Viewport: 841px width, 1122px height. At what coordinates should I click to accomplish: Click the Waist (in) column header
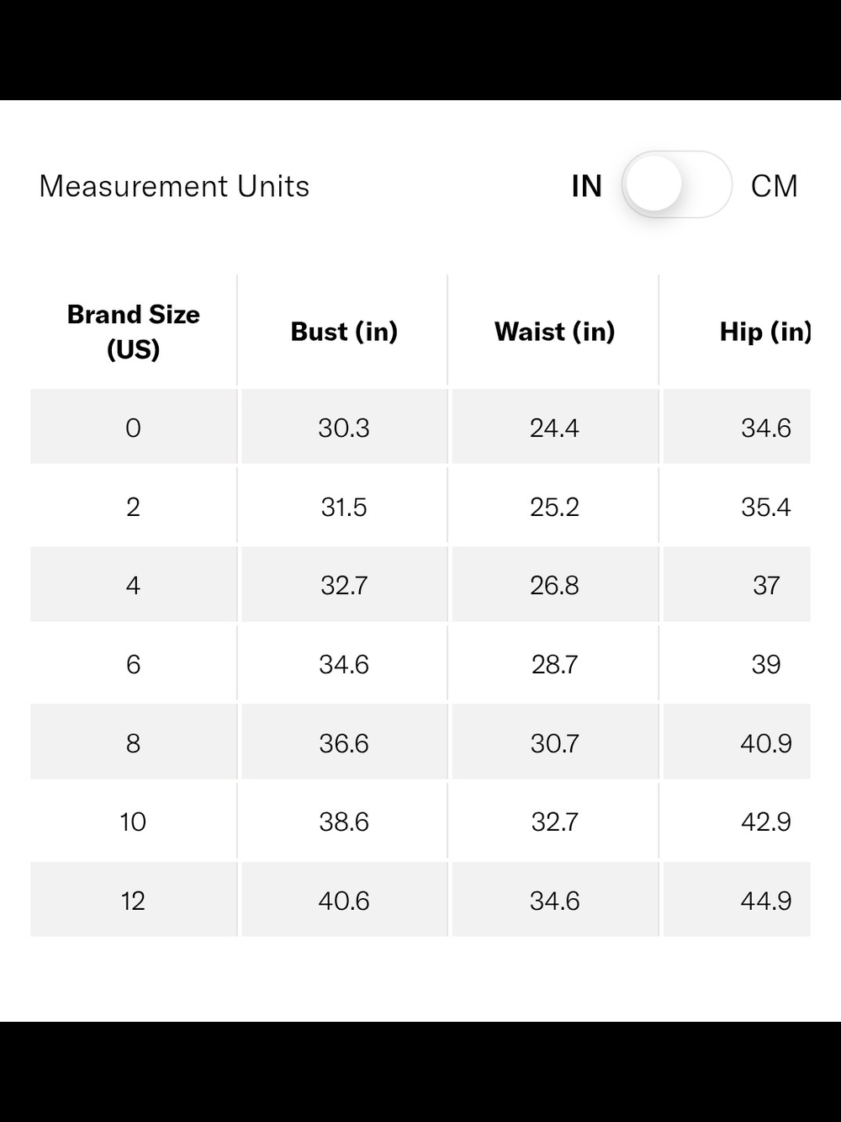click(x=555, y=332)
